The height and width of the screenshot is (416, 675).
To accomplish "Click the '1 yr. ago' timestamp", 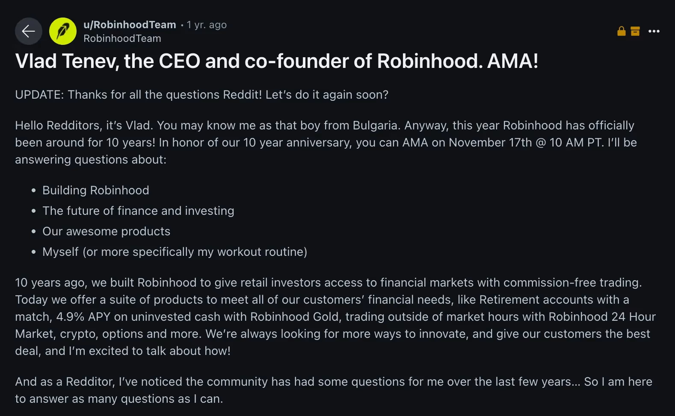I will click(207, 25).
